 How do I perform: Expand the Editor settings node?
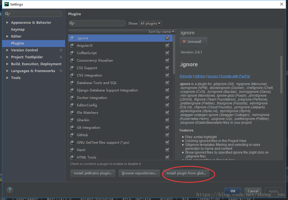pyautogui.click(x=7, y=36)
